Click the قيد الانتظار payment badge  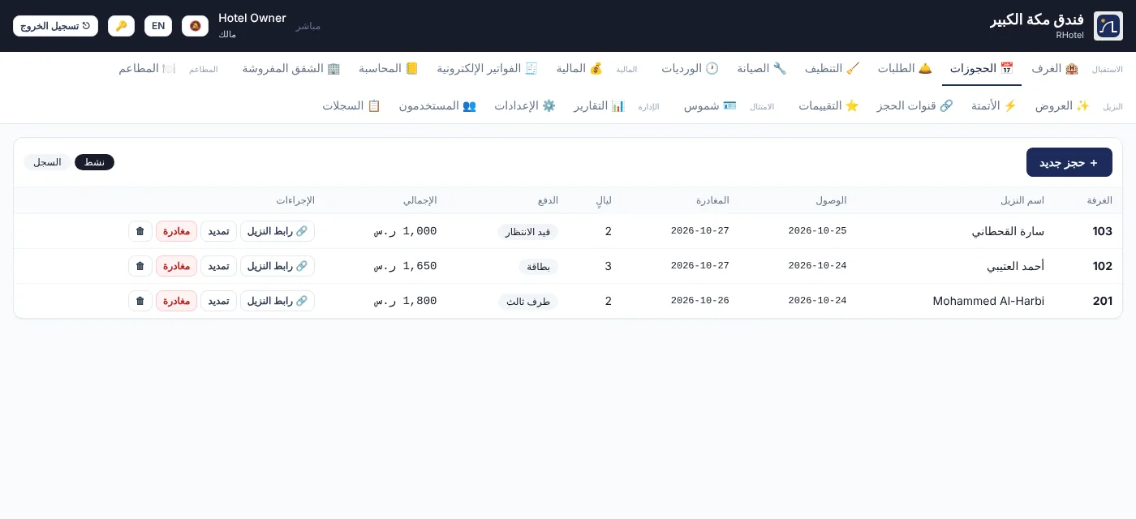(x=527, y=231)
